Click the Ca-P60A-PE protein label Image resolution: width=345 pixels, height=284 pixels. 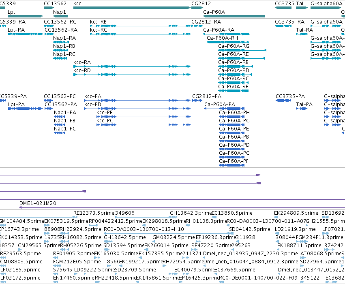click(x=234, y=129)
